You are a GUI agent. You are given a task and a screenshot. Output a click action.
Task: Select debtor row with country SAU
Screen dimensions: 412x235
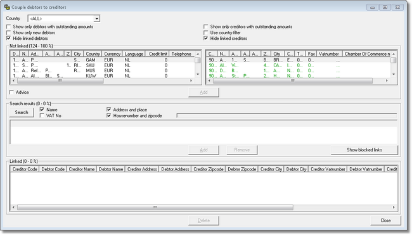[x=103, y=65]
